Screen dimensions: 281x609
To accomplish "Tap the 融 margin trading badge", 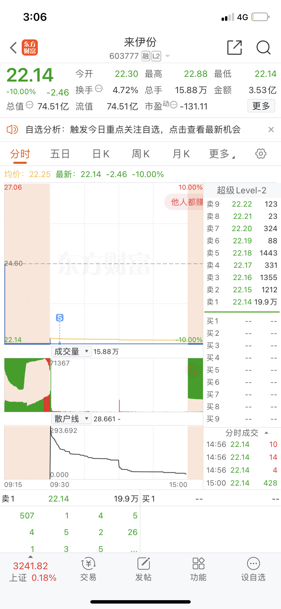I will (x=146, y=56).
